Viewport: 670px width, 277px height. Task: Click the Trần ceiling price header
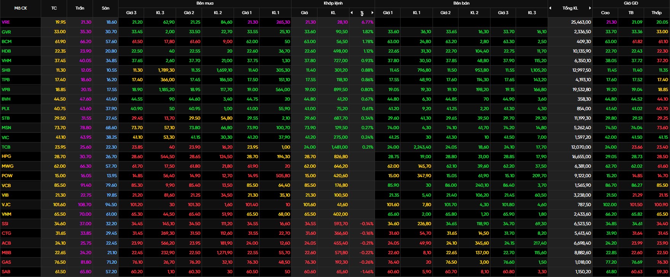pos(80,8)
